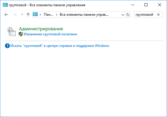
Task: Click the UAC shield icon
Action: click(21, 34)
